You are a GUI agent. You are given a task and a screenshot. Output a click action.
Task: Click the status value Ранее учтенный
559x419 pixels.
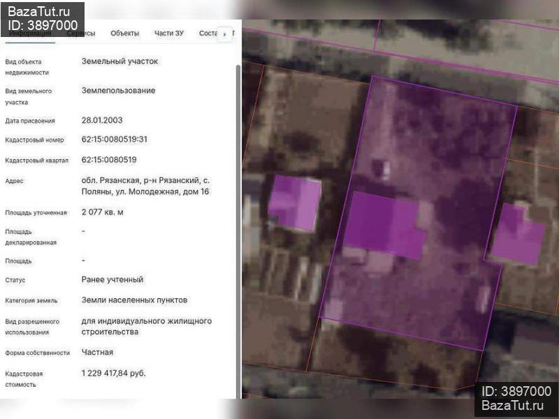112,280
